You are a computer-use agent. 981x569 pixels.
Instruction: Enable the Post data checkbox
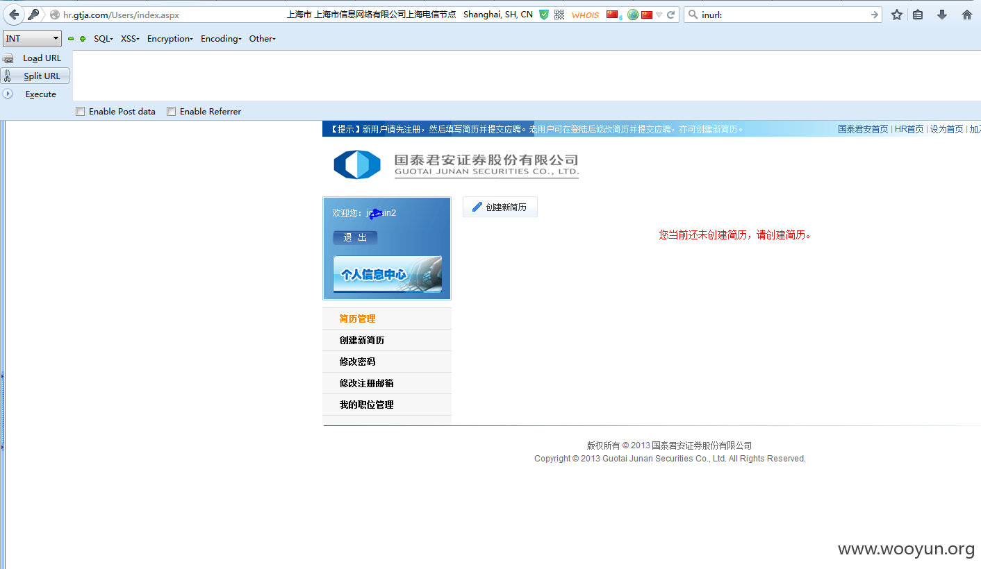point(81,111)
